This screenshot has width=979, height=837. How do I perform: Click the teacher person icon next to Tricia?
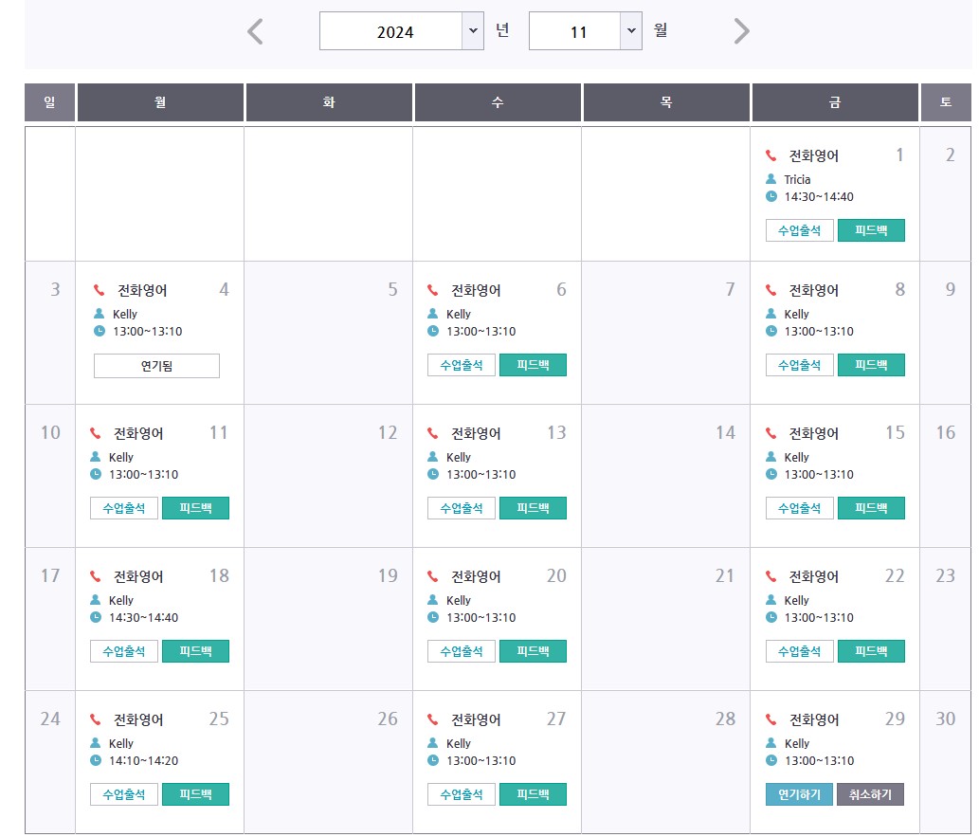click(771, 179)
